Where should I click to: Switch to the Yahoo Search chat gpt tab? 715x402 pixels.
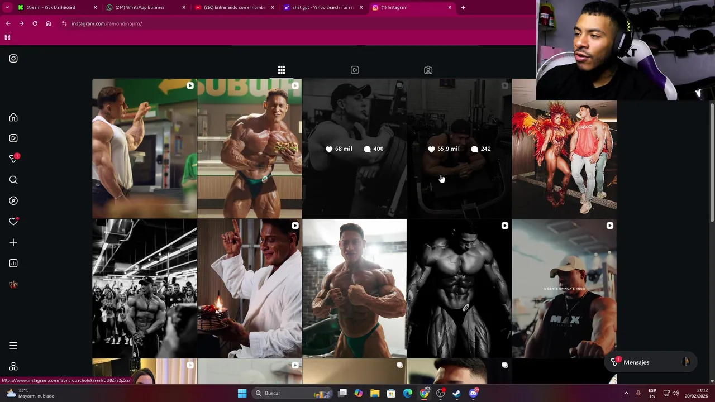pyautogui.click(x=324, y=7)
